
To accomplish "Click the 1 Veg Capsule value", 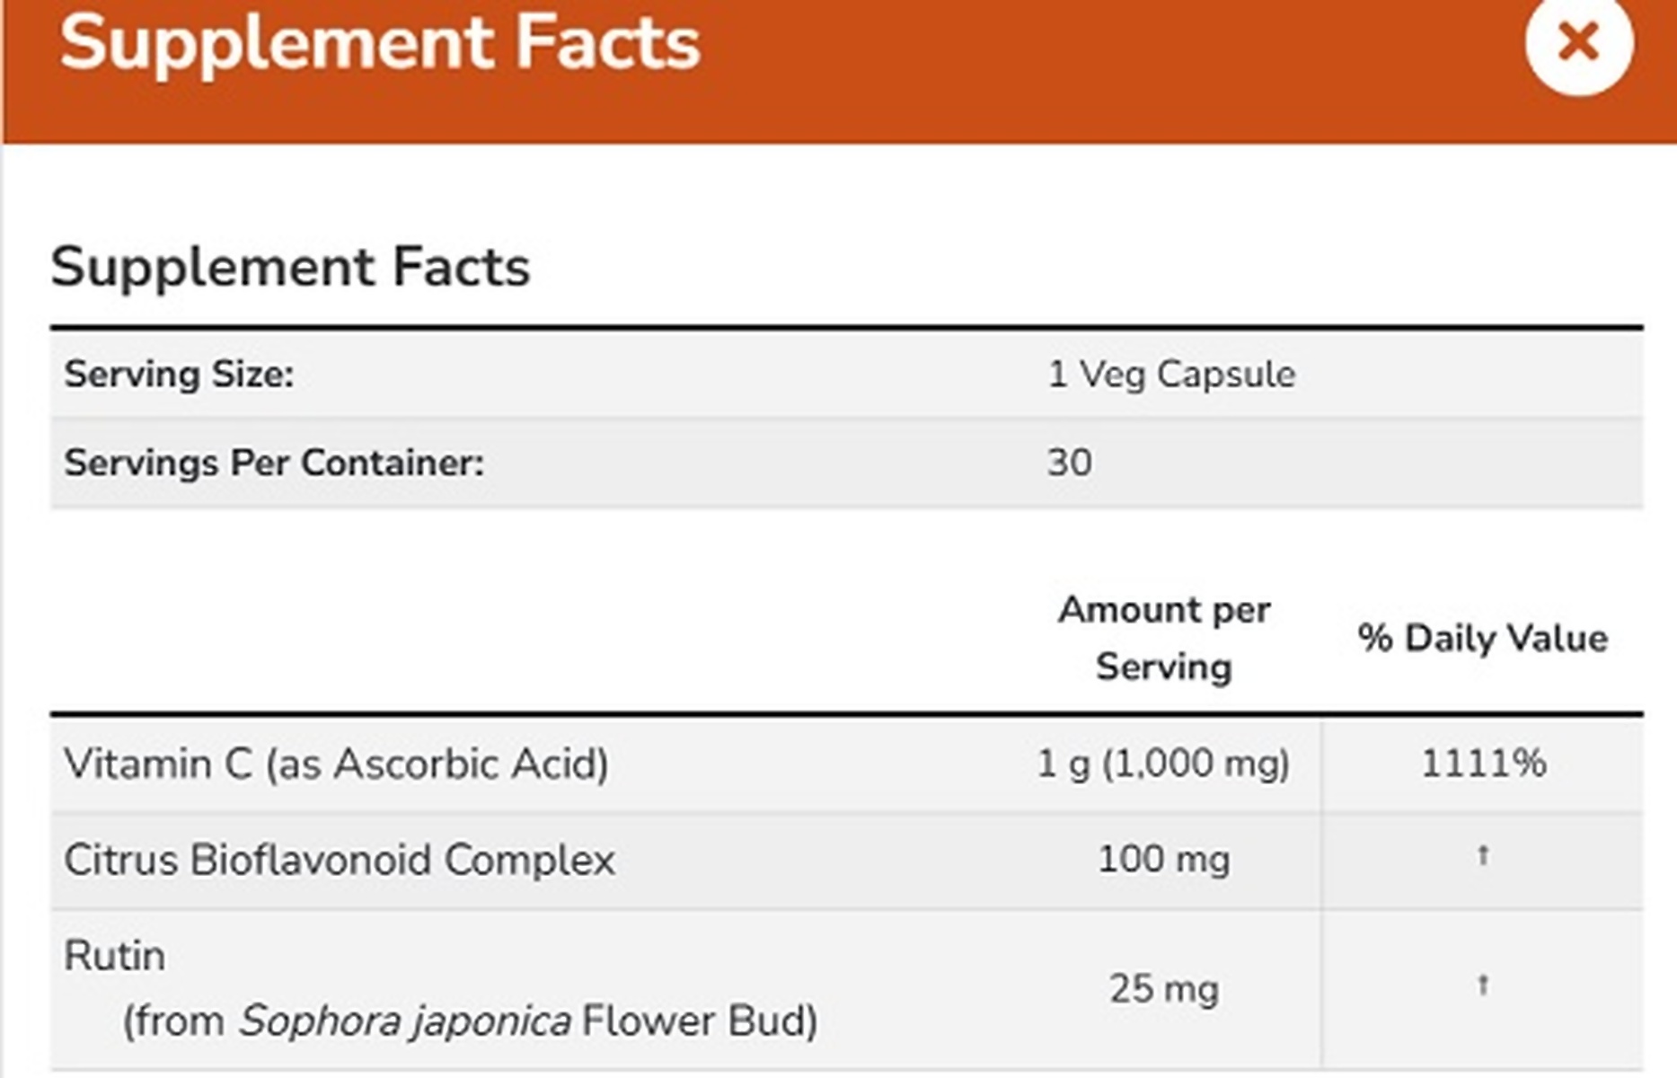I will coord(1170,374).
